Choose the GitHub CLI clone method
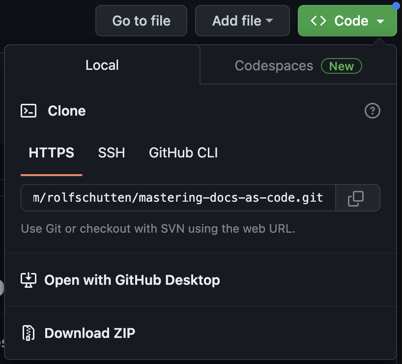Viewport: 402px width, 364px height. (183, 153)
